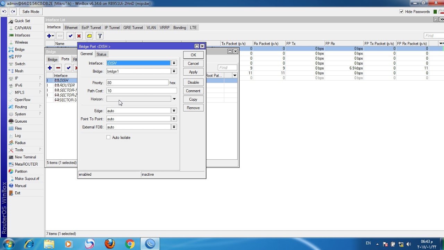The image size is (444, 250).
Task: Remove the bridge port with the minus icon
Action: point(58,68)
